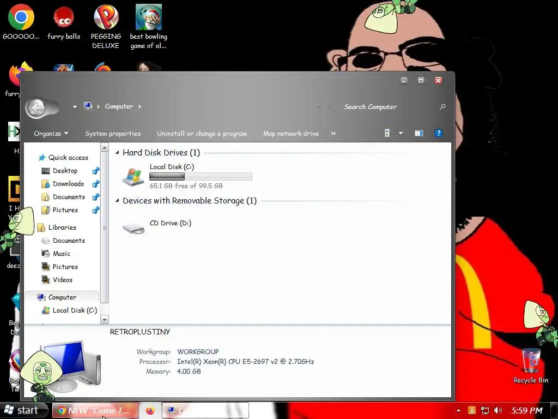
Task: Open the Organize menu
Action: [51, 134]
